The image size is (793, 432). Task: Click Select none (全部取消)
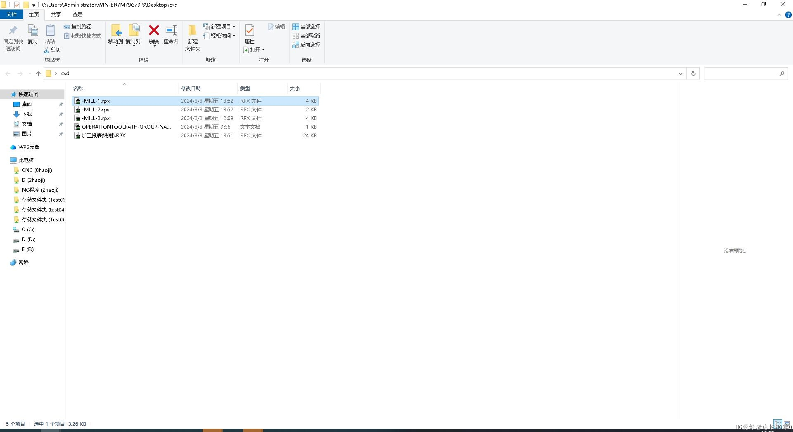(x=306, y=36)
